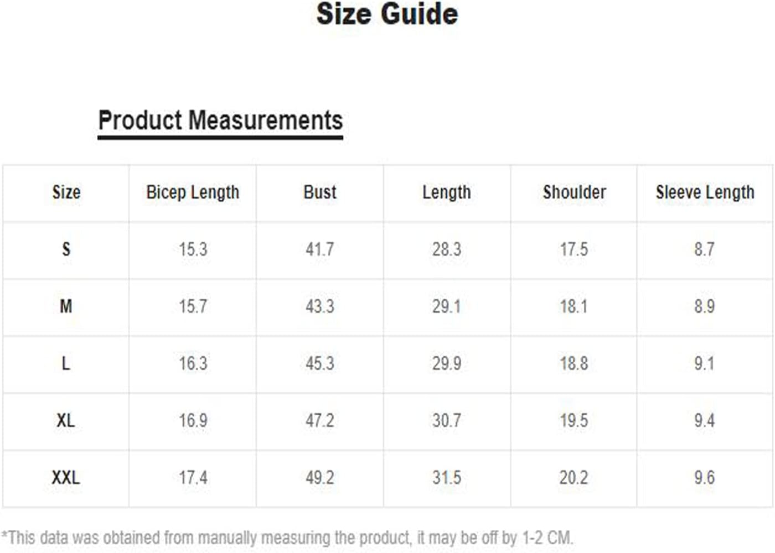Click the sleeve length value 9.6
The width and height of the screenshot is (775, 553).
pyautogui.click(x=705, y=477)
